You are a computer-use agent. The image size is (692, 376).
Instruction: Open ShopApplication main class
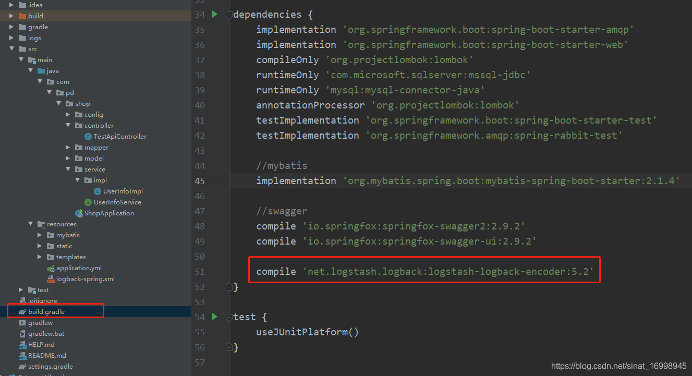[x=109, y=213]
